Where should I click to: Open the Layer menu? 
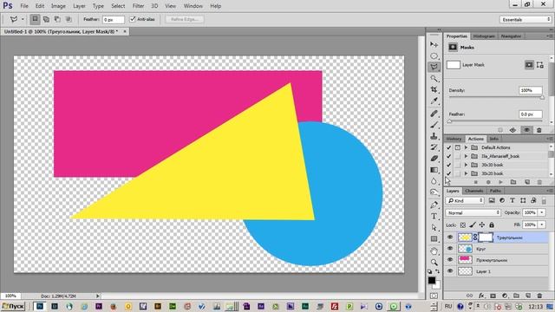tap(79, 6)
